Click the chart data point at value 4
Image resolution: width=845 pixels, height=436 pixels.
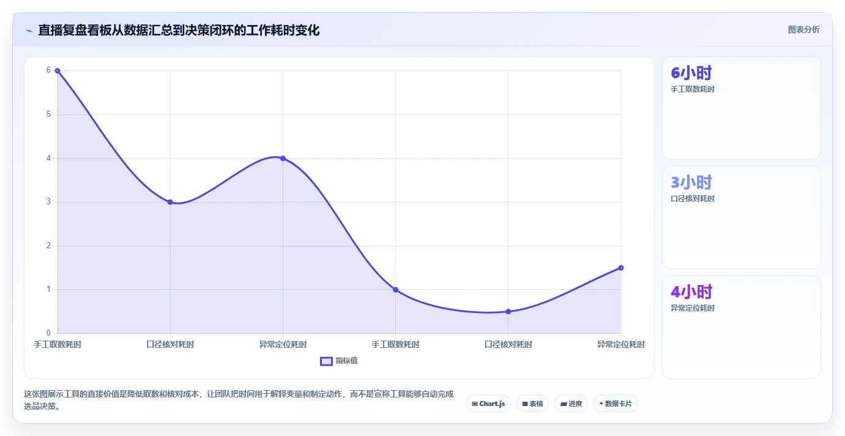click(283, 158)
